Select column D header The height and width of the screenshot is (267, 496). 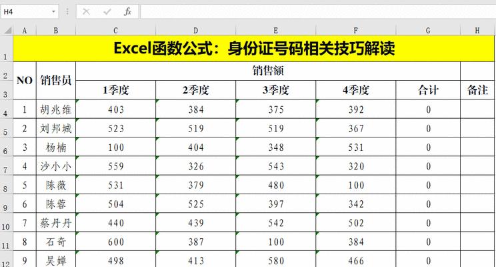coord(195,31)
